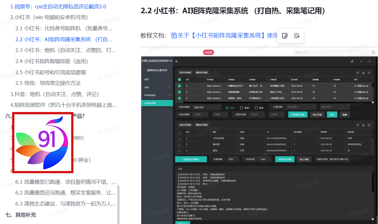Click 停止采集 next to 开始笔记采集
The width and height of the screenshot is (378, 224).
point(317,114)
